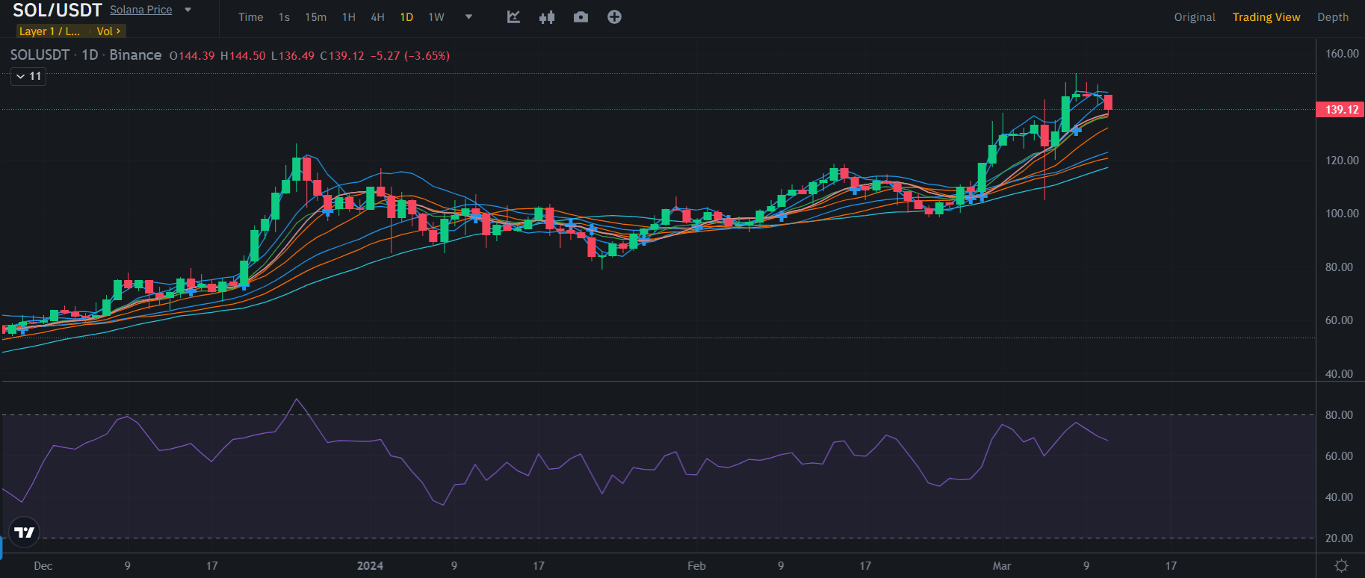
Task: Click the TradingView logo badge
Action: [25, 532]
